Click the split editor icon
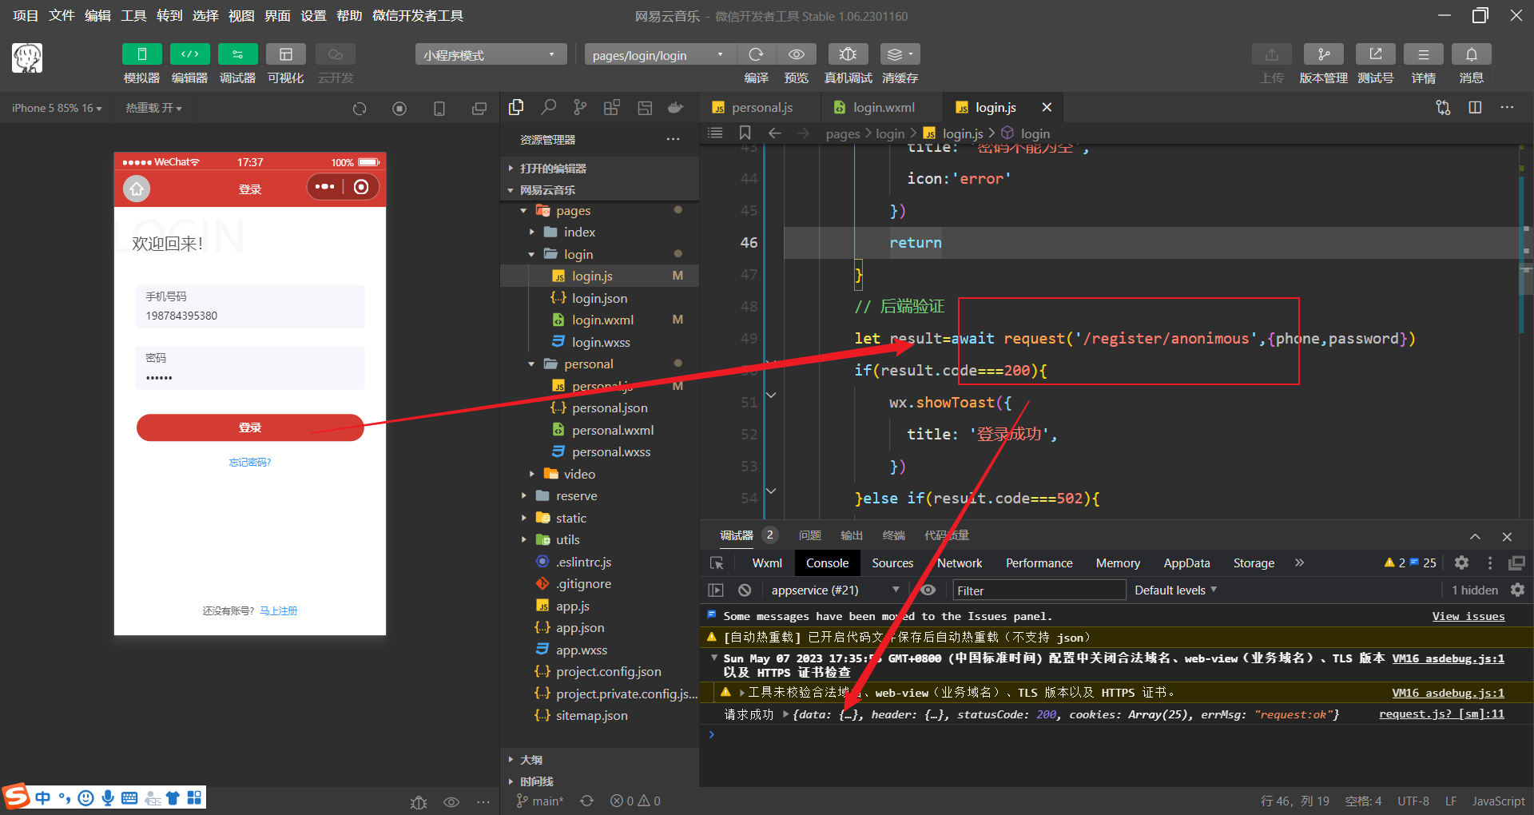Image resolution: width=1534 pixels, height=815 pixels. pyautogui.click(x=1475, y=107)
